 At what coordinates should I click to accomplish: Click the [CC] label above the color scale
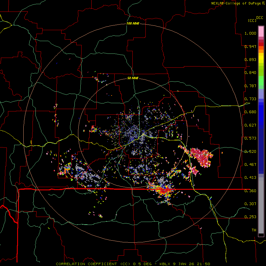pyautogui.click(x=252, y=20)
